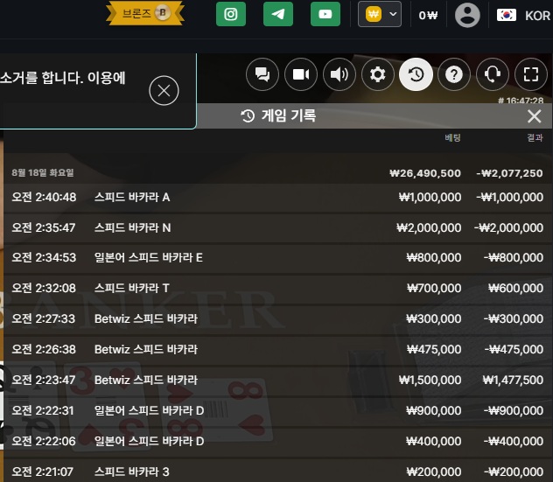Click the ₩1,477,500 win result
This screenshot has width=553, height=482.
(x=513, y=381)
